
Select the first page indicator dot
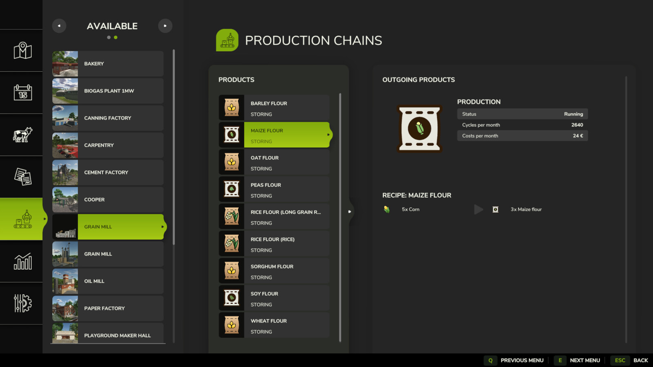(x=109, y=38)
